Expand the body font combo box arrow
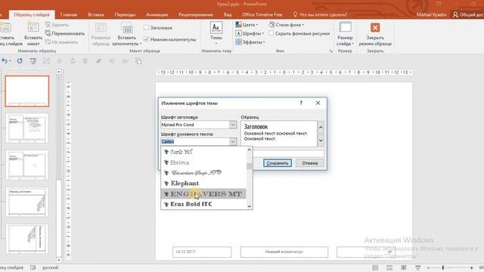This screenshot has height=272, width=484. pyautogui.click(x=233, y=141)
